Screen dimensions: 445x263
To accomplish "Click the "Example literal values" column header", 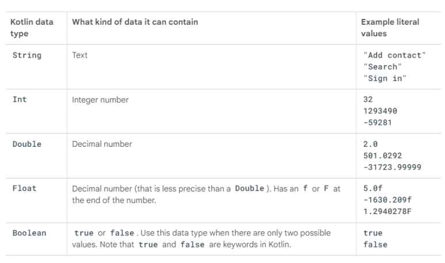I will point(390,28).
